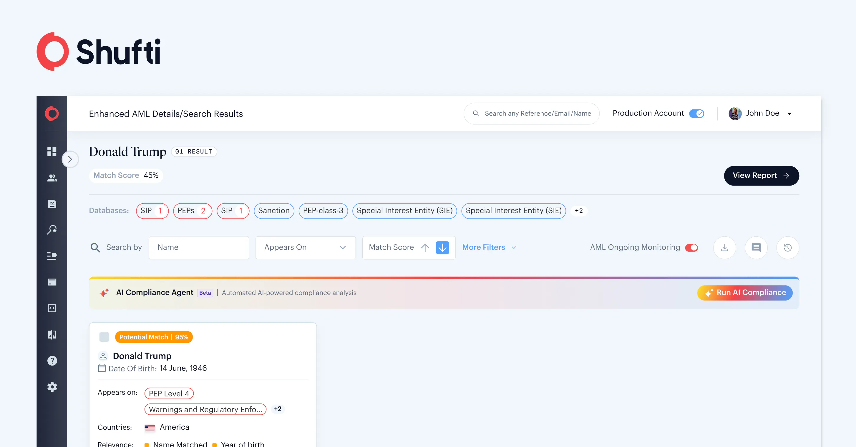Click the magnifier icon in the top search bar

[476, 114]
